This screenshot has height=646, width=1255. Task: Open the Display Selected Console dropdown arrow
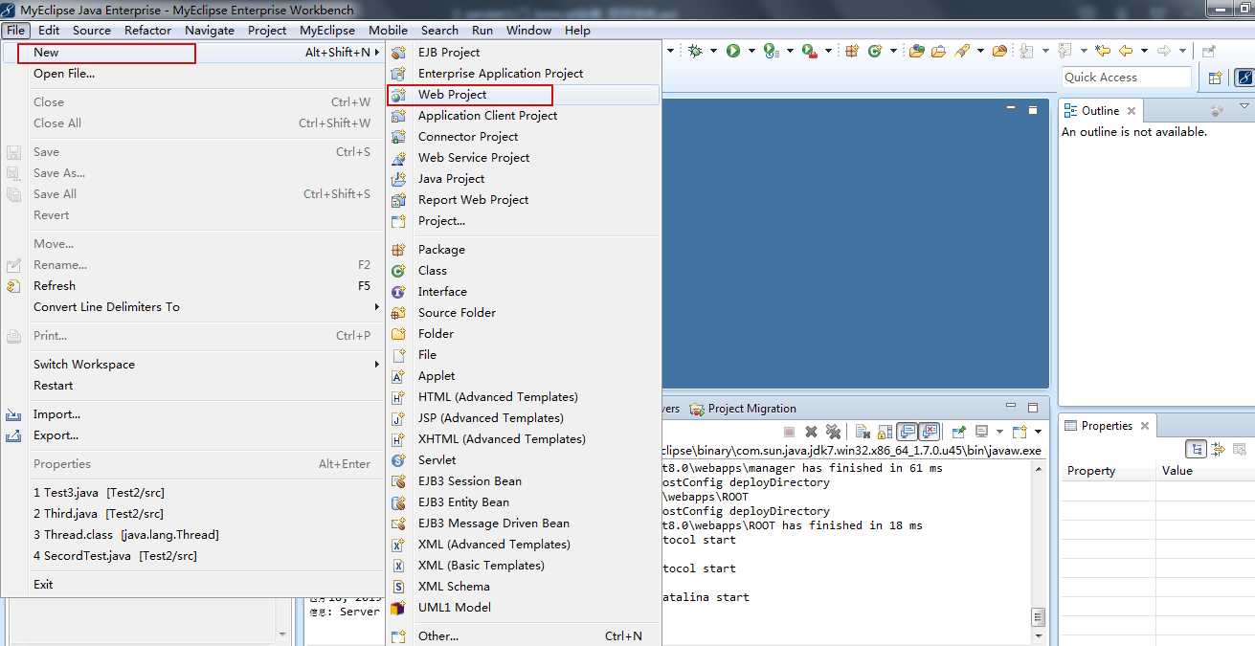click(x=999, y=432)
